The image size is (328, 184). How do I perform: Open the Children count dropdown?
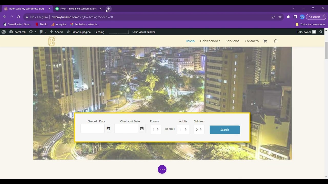(199, 130)
